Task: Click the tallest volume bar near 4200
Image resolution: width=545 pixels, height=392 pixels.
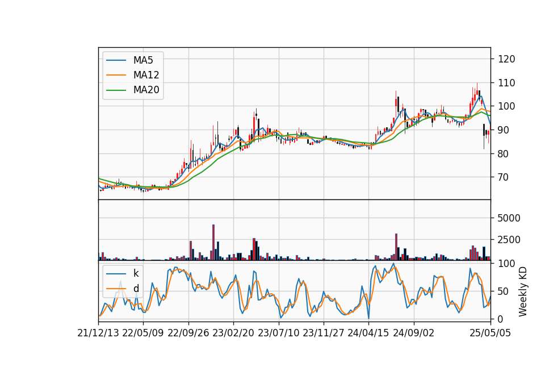Action: pos(213,243)
